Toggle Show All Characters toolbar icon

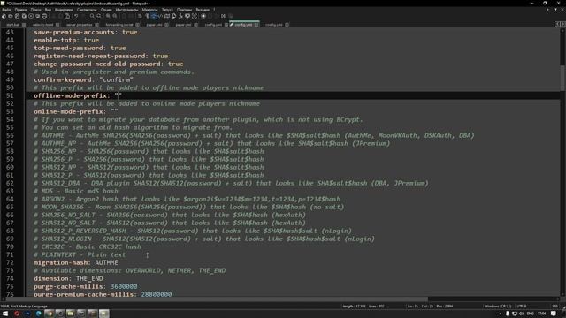[146, 16]
